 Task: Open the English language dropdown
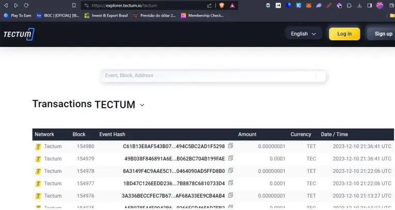(303, 34)
